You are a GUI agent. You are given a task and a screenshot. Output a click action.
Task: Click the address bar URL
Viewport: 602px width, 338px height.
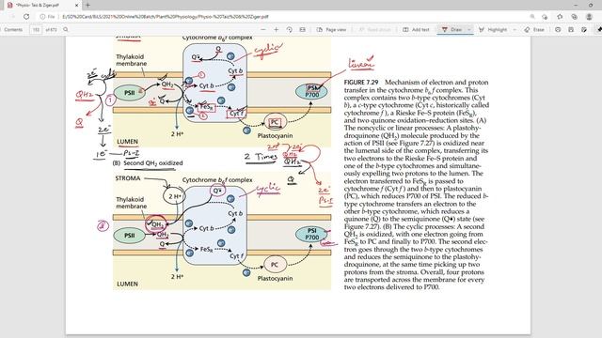166,17
